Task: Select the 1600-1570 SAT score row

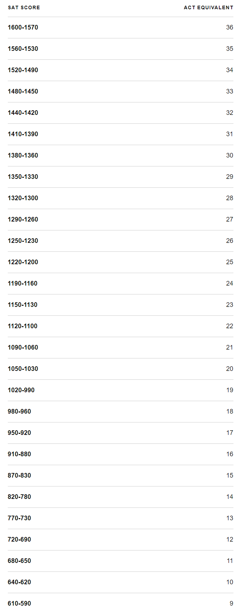Action: (23, 27)
